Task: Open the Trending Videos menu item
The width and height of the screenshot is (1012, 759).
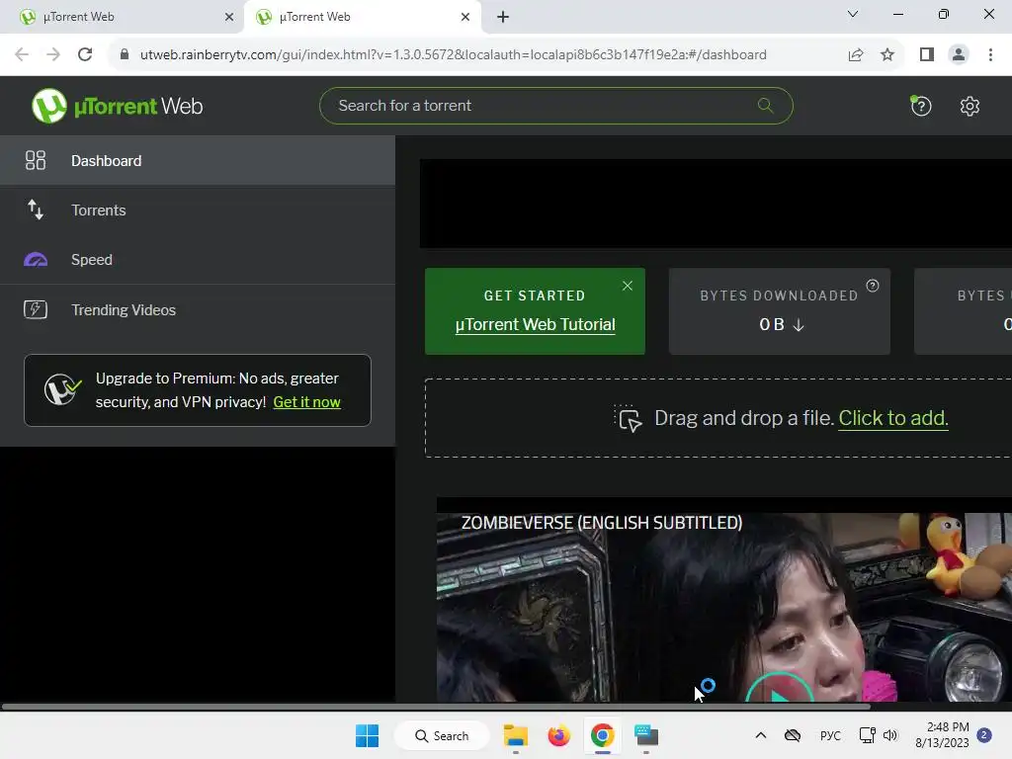Action: (198, 309)
